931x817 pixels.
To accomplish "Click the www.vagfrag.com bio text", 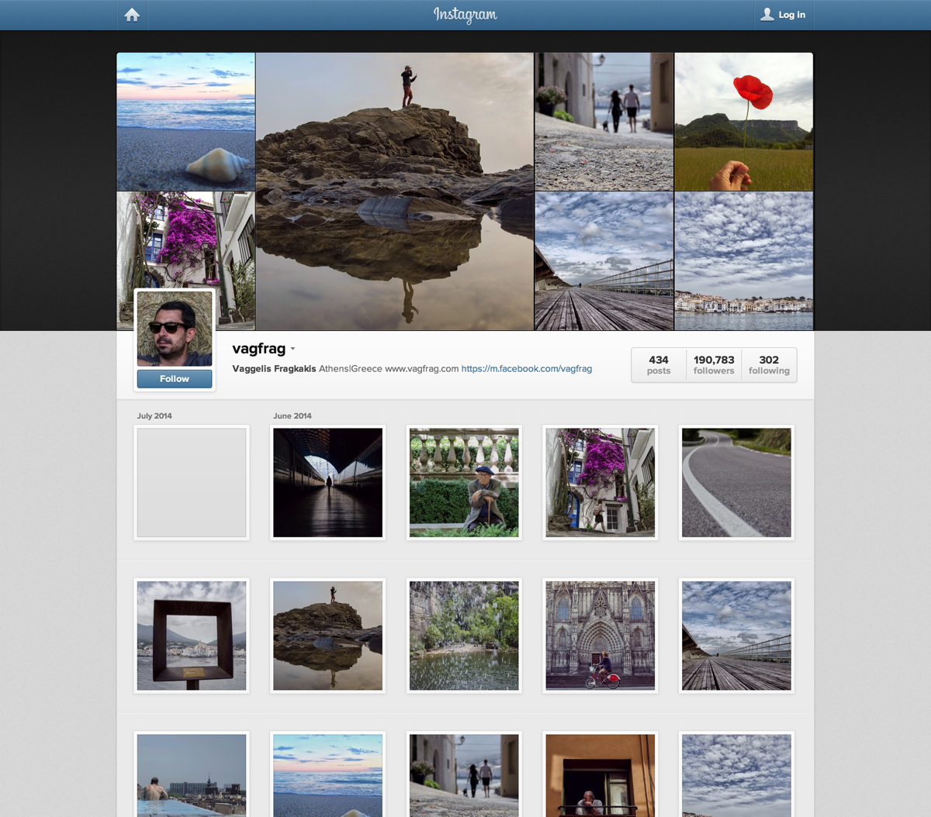I will [422, 369].
